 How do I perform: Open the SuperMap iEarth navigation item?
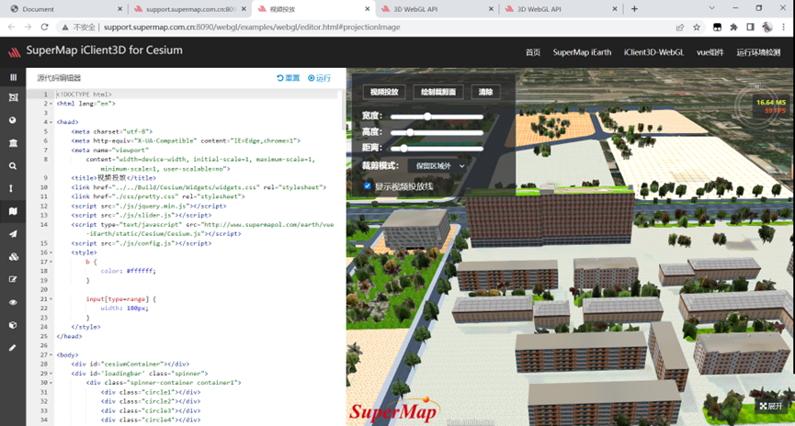point(582,52)
